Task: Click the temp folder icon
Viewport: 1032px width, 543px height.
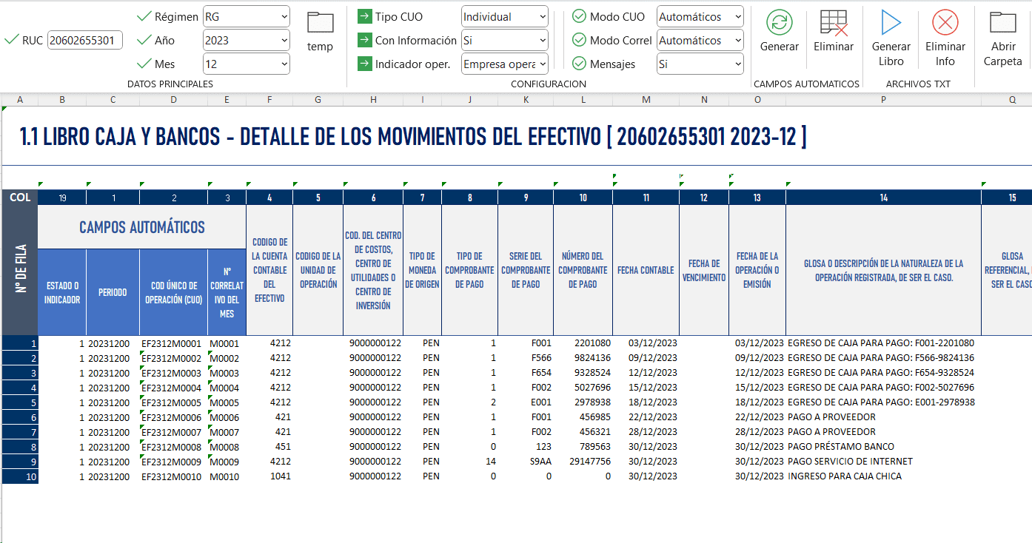Action: tap(320, 22)
